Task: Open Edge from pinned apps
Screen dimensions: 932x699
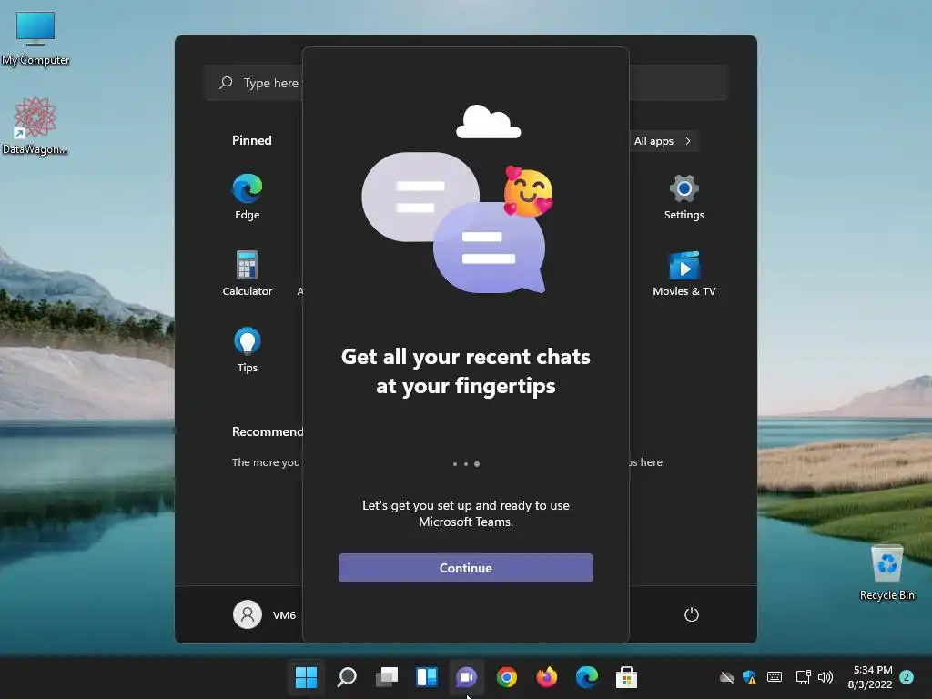Action: coord(248,197)
